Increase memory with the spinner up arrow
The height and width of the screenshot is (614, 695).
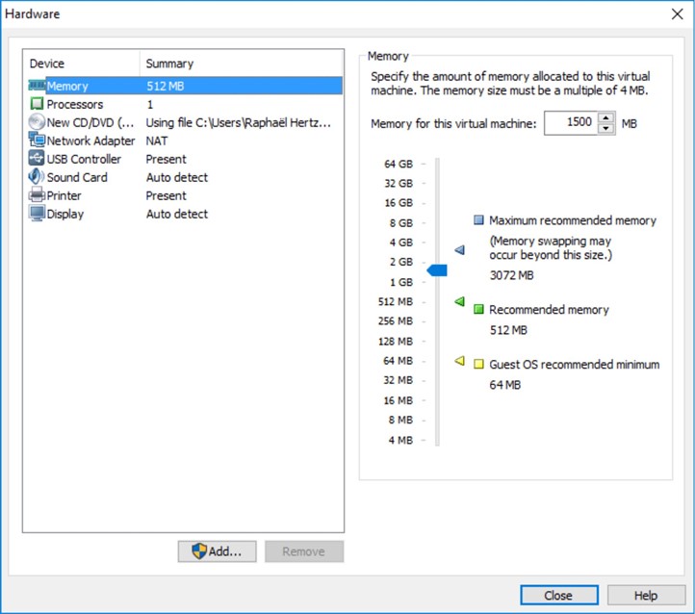tap(605, 117)
